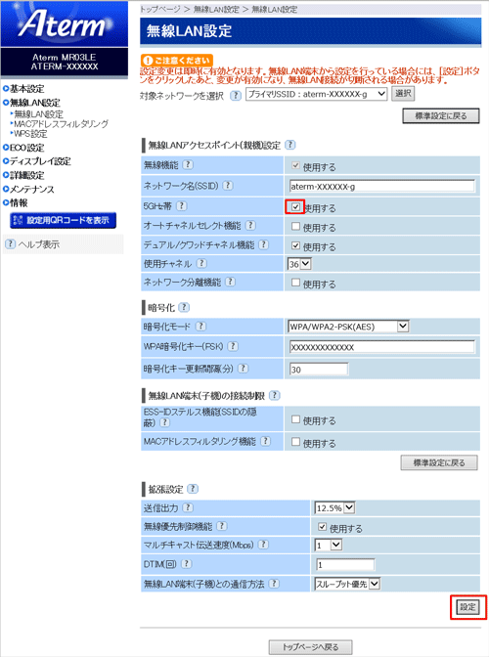Screen dimensions: 489x657
Task: Click help icon beside MACアドレスフィルタリング機能
Action: click(265, 441)
